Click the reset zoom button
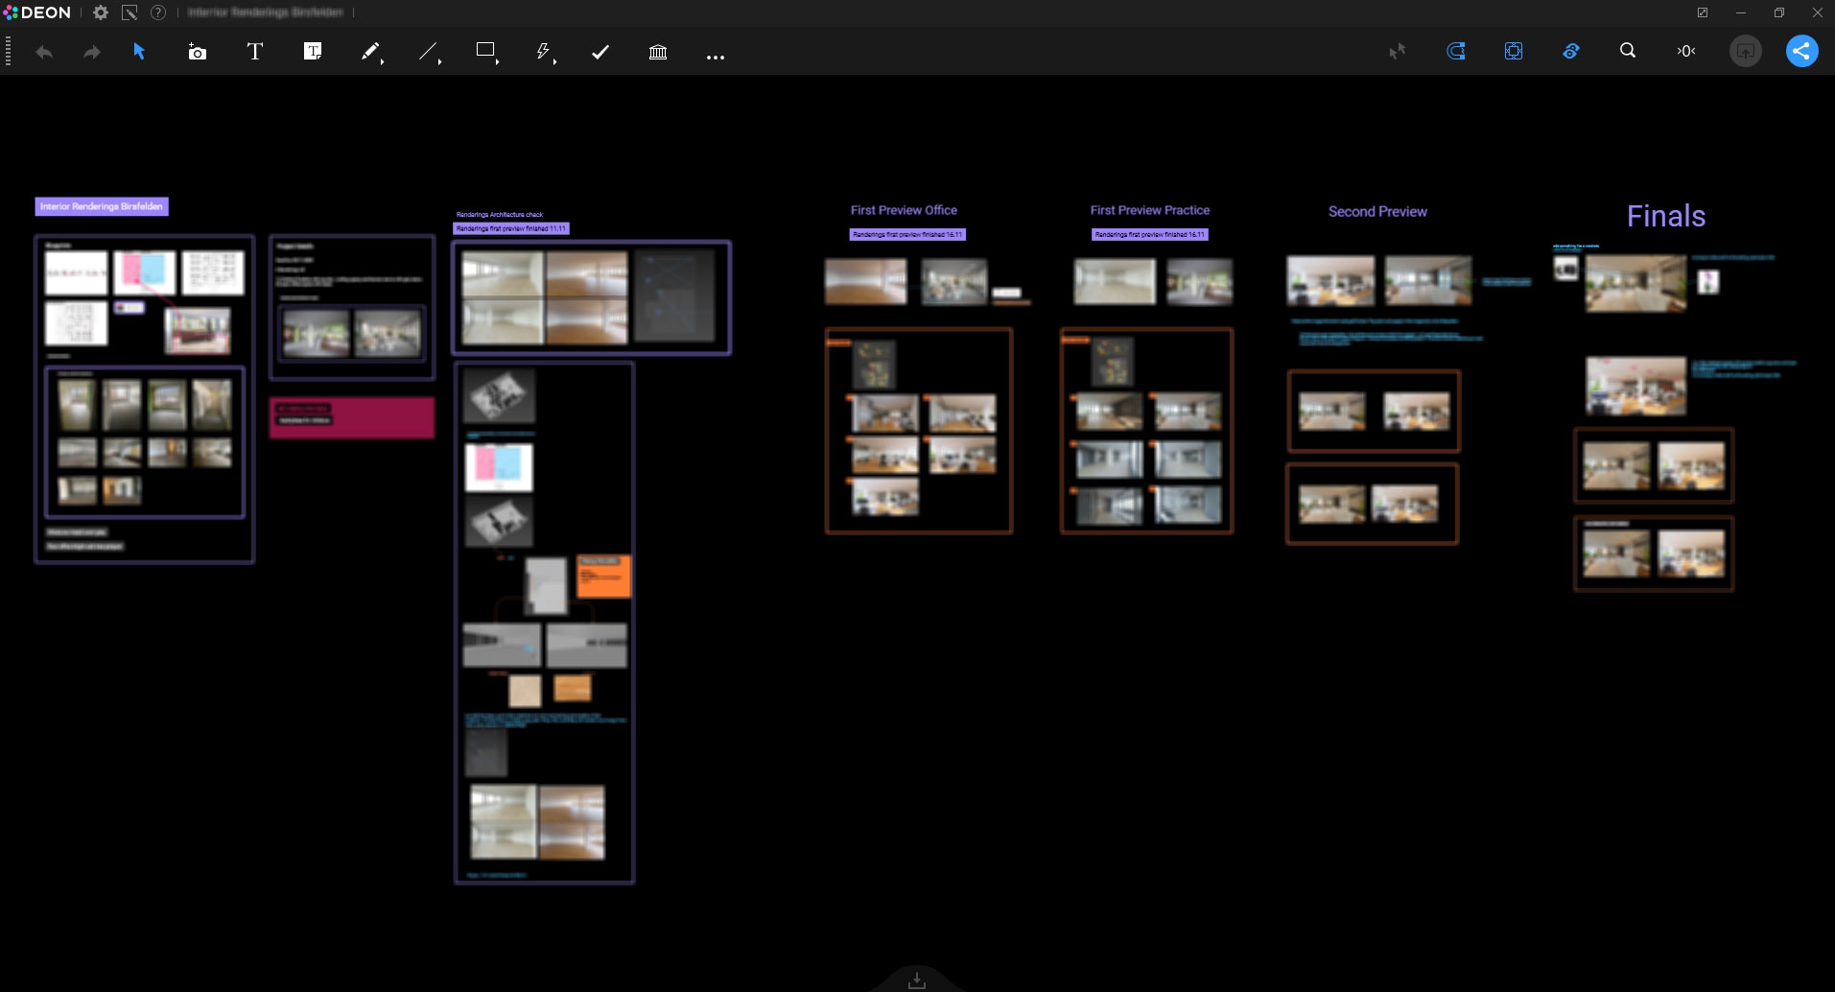The height and width of the screenshot is (992, 1835). (x=1685, y=51)
